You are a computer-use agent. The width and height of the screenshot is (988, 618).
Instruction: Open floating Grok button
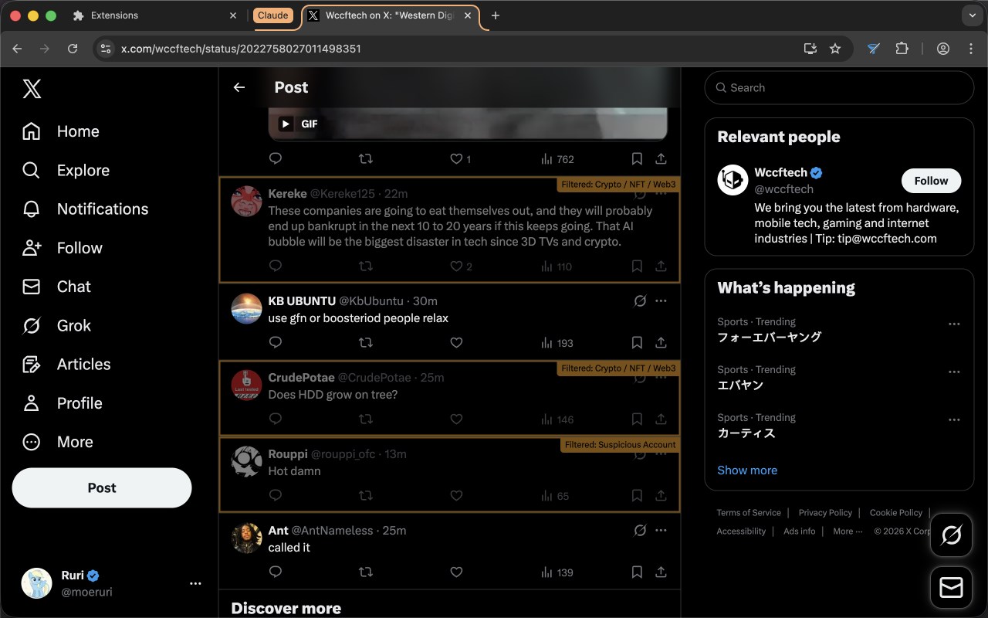[951, 535]
